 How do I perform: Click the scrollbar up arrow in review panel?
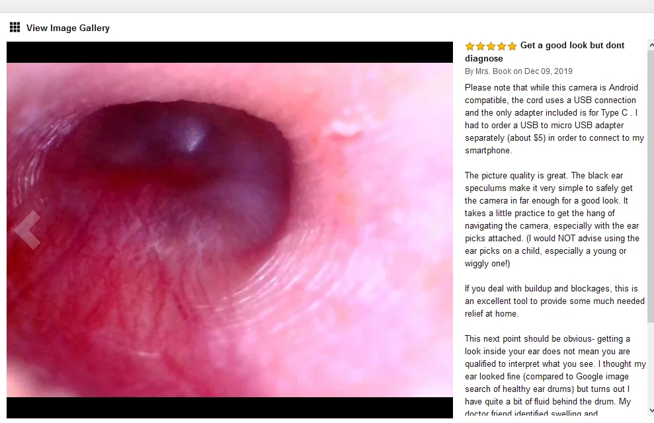(x=651, y=44)
